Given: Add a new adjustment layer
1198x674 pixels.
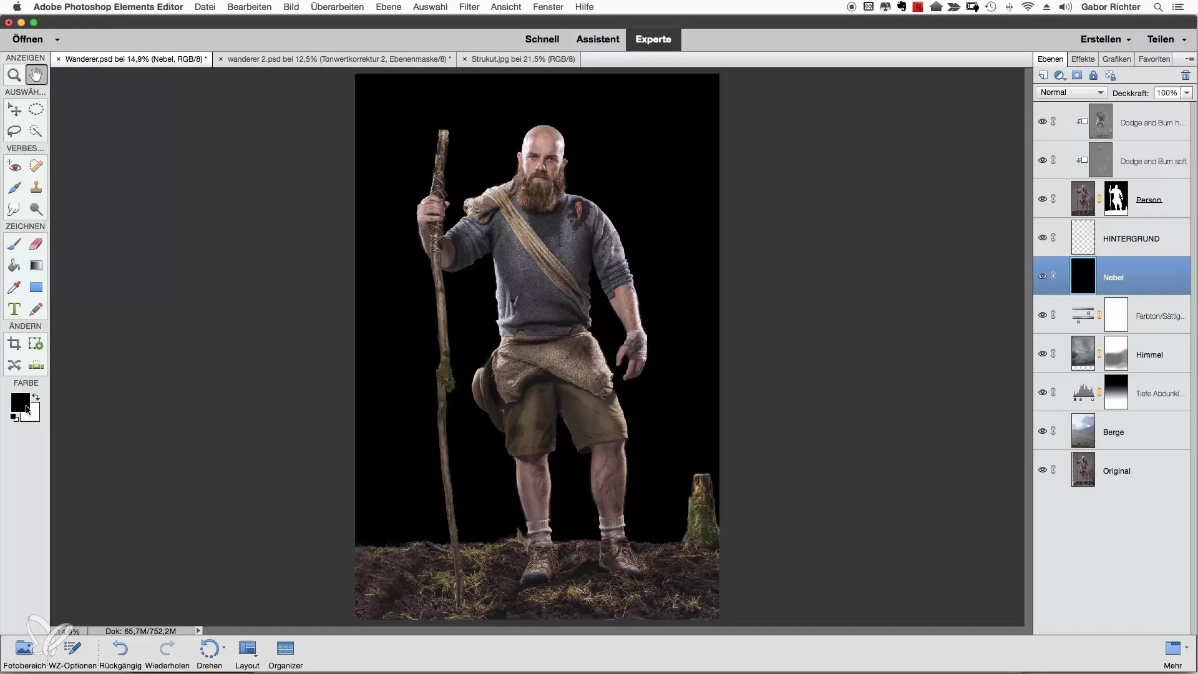Looking at the screenshot, I should tap(1059, 76).
